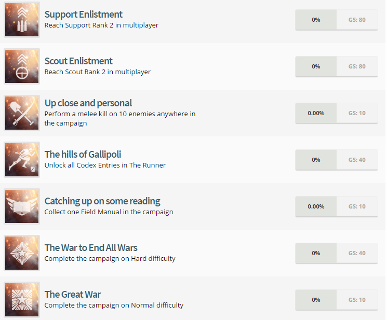Click GS: 40 badge for hills of Gallipoli
This screenshot has height=320, width=387.
(x=357, y=160)
